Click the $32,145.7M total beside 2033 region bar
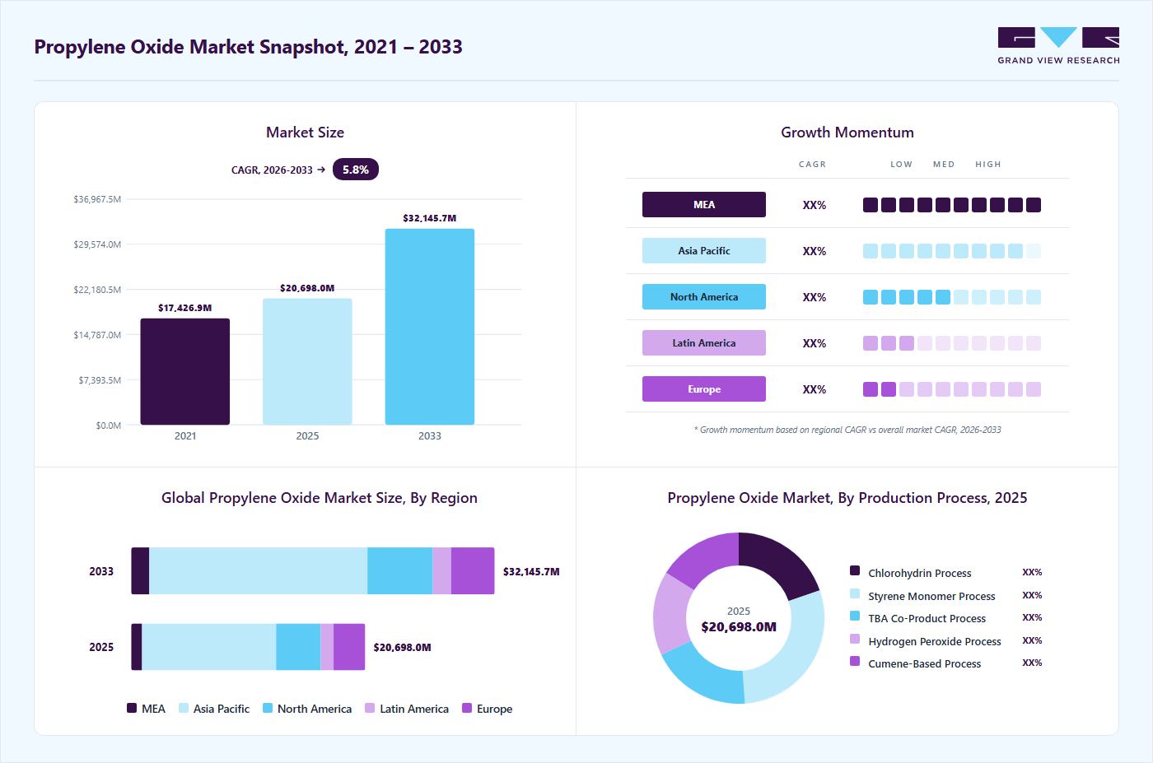Screen dimensions: 1153x763 [531, 571]
